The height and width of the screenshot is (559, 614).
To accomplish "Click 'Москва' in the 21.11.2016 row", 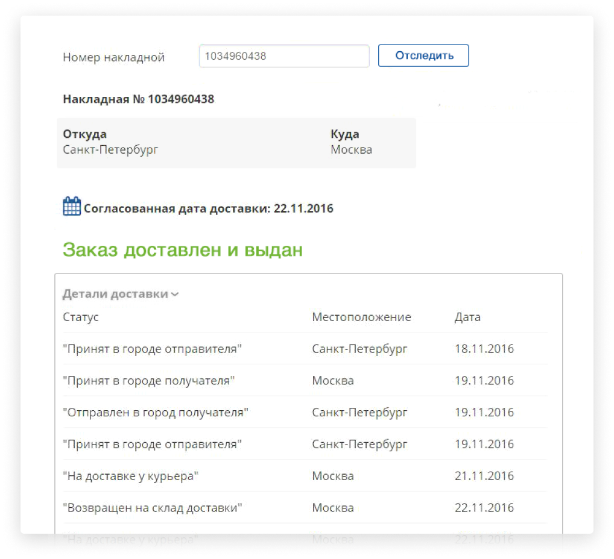I will (x=333, y=476).
